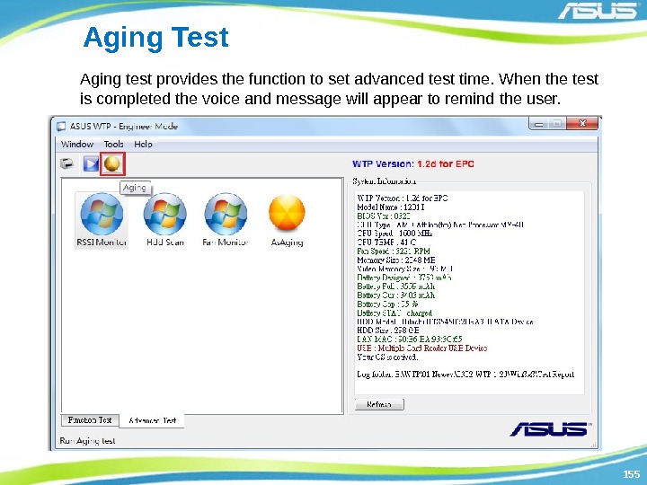Open the Fan Monitor tool
Viewport: 647px width, 485px height.
[x=226, y=220]
